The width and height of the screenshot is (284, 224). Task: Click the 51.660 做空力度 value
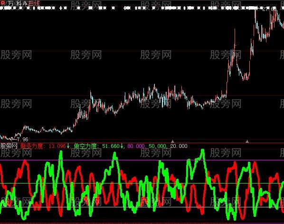(111, 146)
